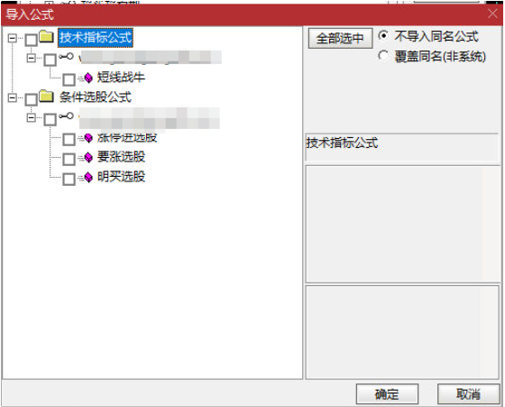Click the pink diamond icon beside 要涨选股

coord(88,158)
